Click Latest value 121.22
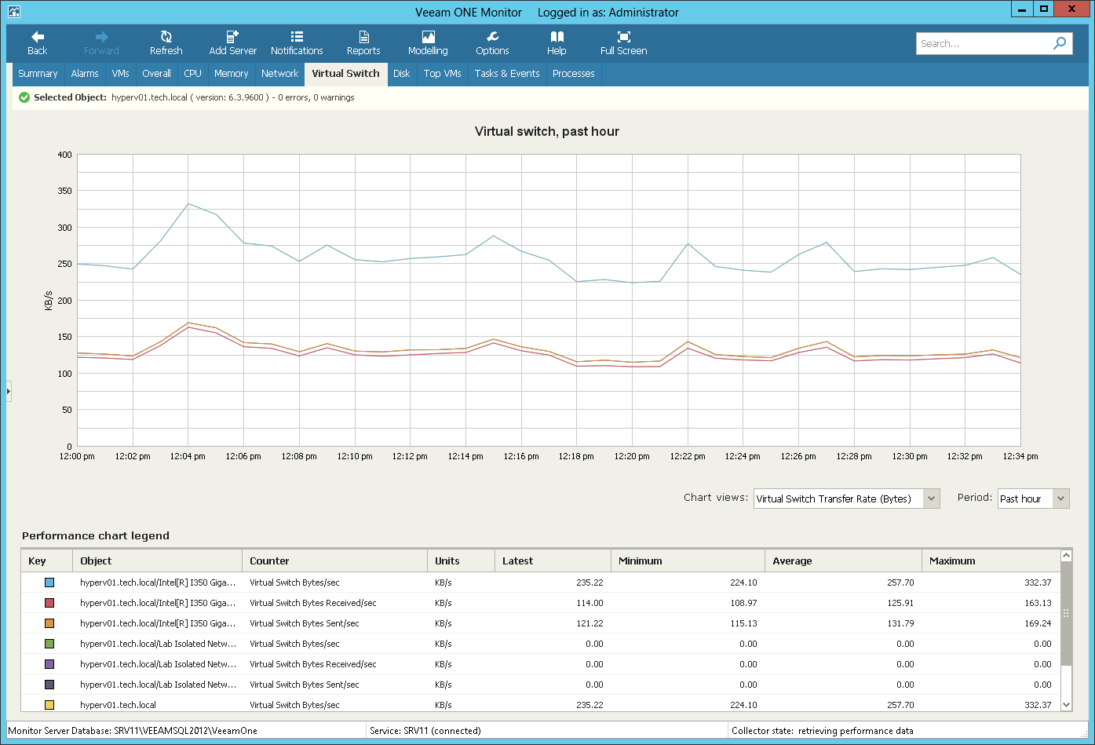 point(589,623)
